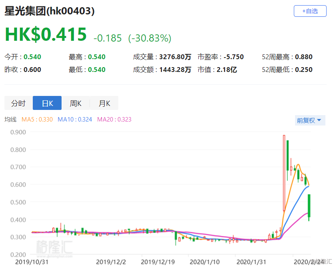The height and width of the screenshot is (267, 335).
Task: Toggle the MA20 moving average line
Action: point(114,120)
